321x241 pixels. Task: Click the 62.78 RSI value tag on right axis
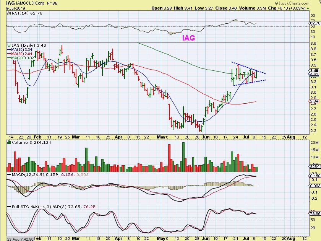315,23
